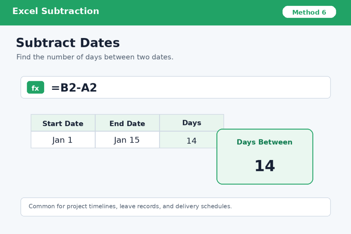Click the subtitle about days between dates

95,57
